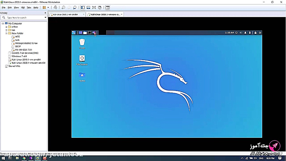Lock the Kali screen
The width and height of the screenshot is (286, 161).
point(255,33)
